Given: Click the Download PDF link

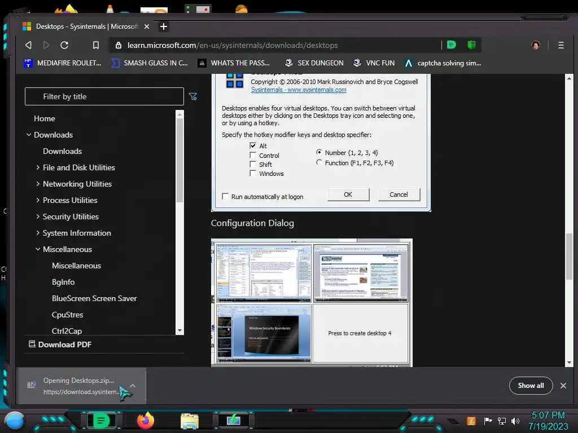Looking at the screenshot, I should [x=60, y=344].
